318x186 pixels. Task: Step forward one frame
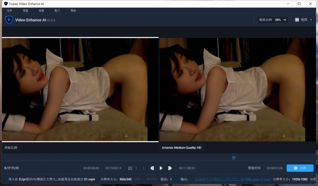170,168
